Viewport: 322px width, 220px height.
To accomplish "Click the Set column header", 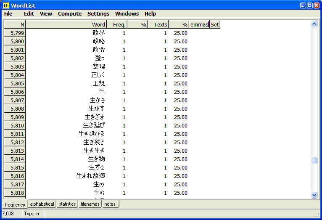I will (x=215, y=25).
